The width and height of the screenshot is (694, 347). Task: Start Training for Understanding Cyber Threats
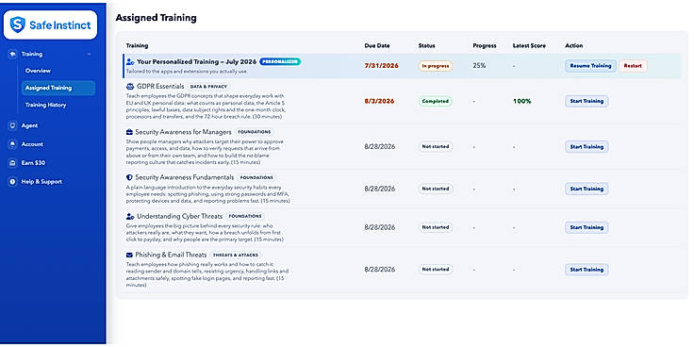[587, 227]
